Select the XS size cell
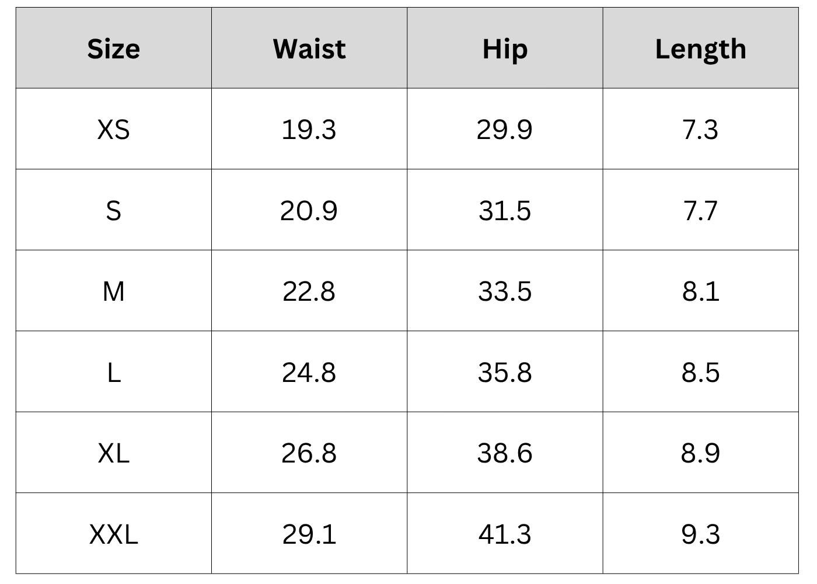Screen dimensions: 817x584 (114, 129)
